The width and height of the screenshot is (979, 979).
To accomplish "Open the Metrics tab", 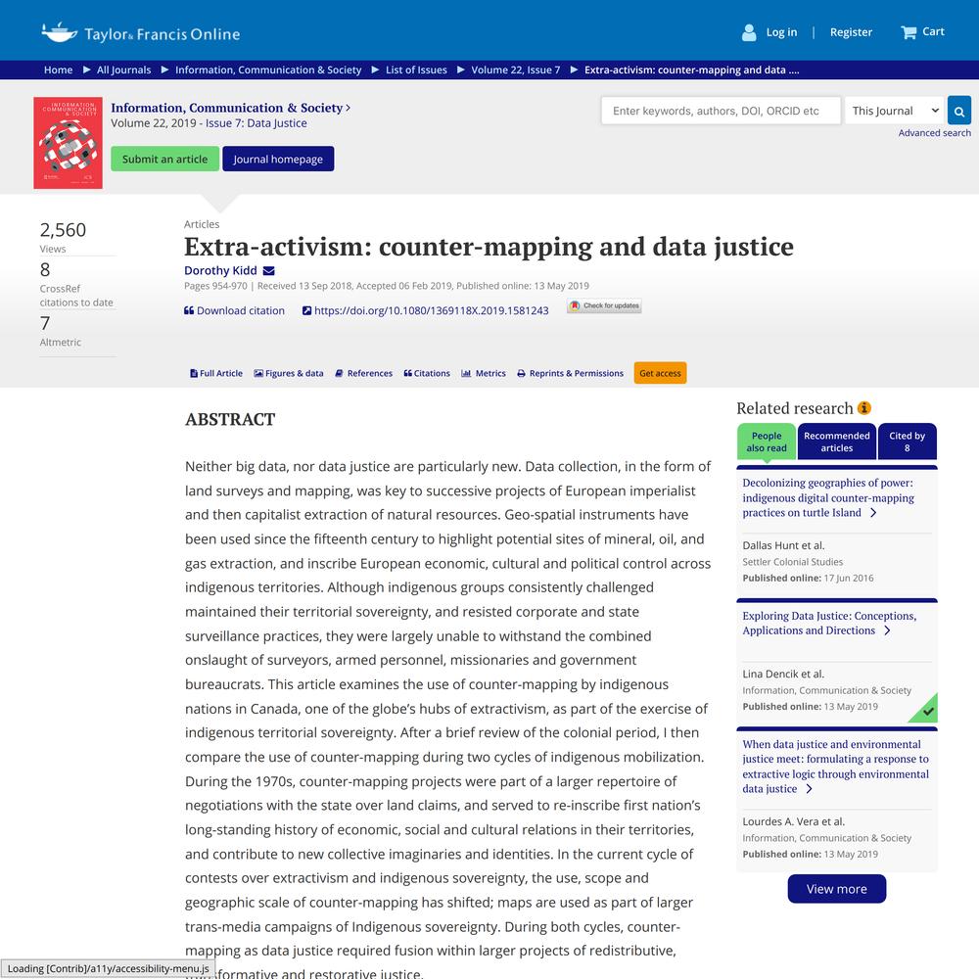I will click(x=484, y=373).
